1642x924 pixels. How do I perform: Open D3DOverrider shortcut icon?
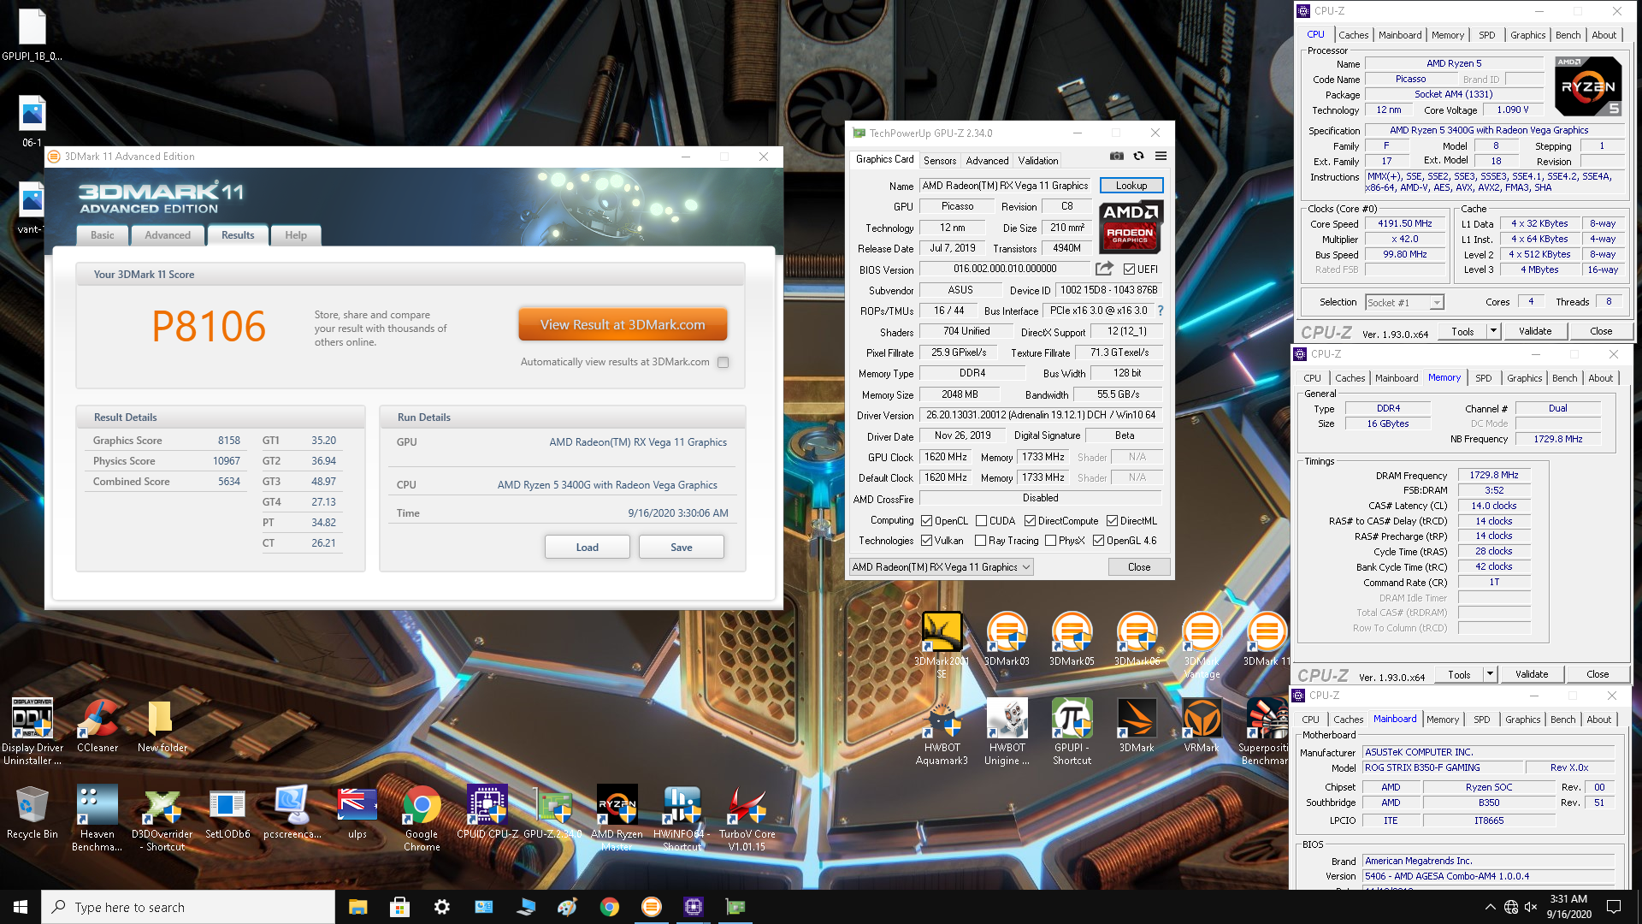coord(162,818)
